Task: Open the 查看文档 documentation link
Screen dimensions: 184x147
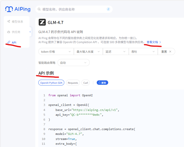Action: [152, 42]
